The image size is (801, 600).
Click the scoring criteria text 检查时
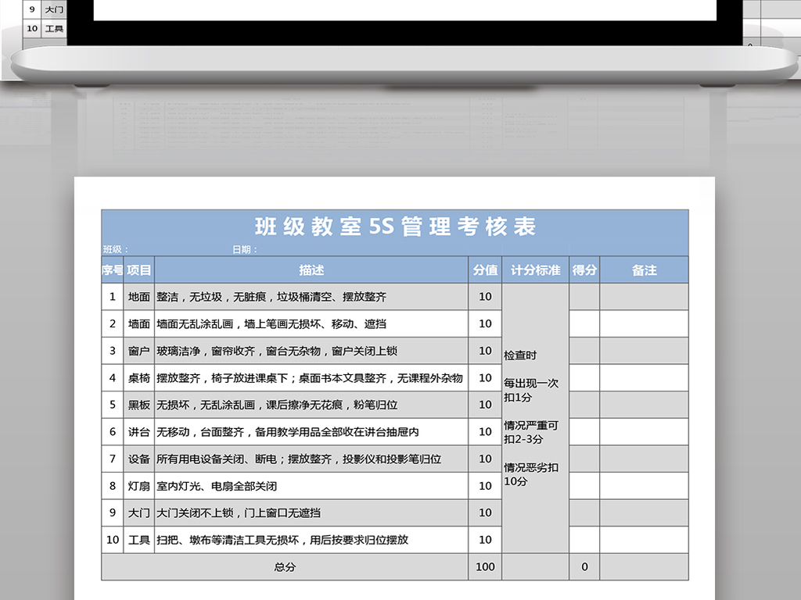[521, 354]
